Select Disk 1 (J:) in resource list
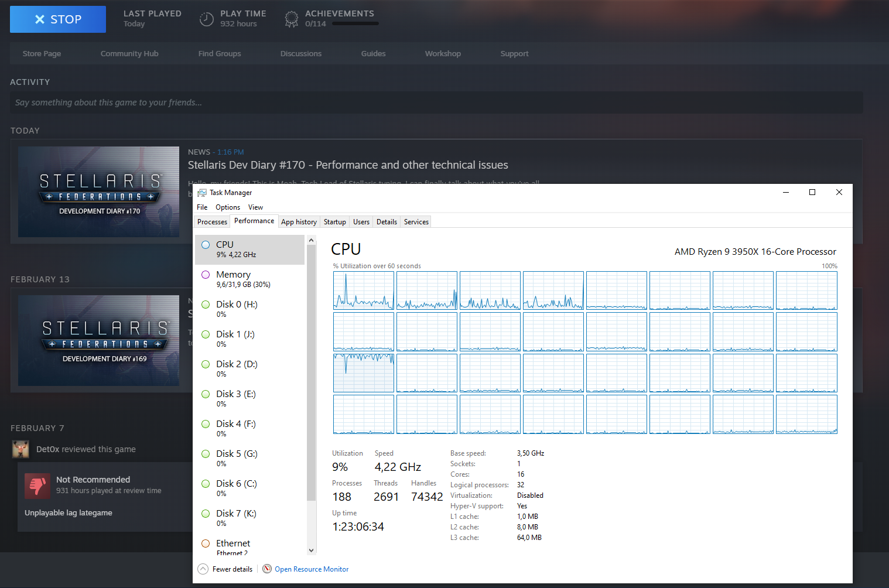 249,339
